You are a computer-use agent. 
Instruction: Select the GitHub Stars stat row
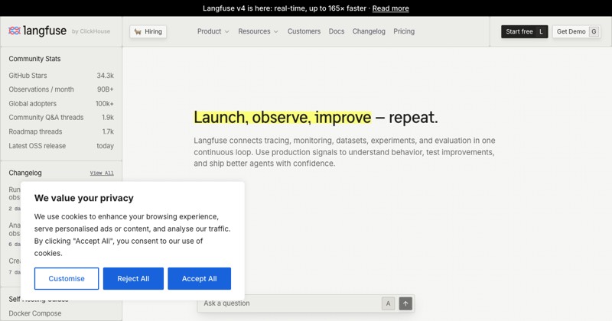[61, 75]
